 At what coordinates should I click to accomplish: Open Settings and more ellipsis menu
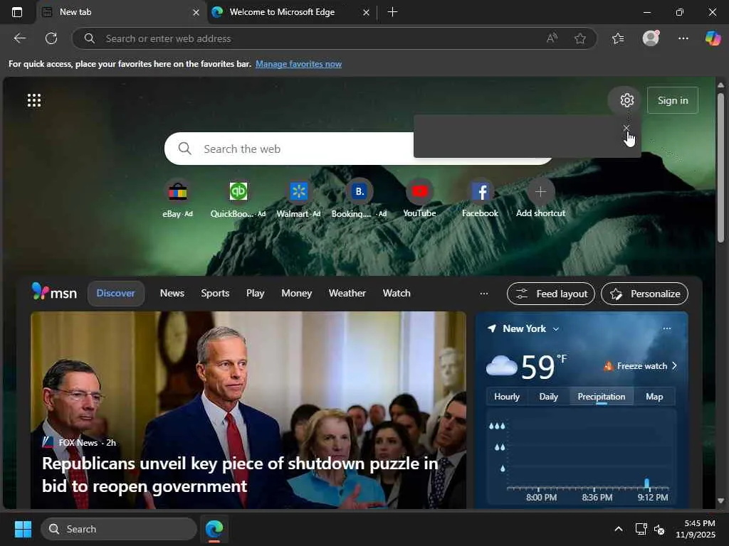point(683,38)
